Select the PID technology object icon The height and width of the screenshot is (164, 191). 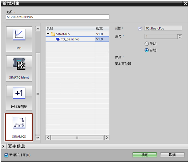[19, 35]
